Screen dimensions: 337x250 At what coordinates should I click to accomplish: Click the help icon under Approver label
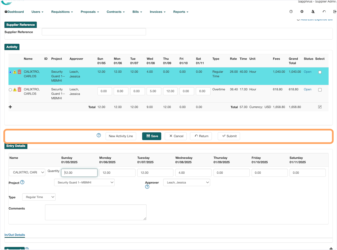(x=147, y=187)
